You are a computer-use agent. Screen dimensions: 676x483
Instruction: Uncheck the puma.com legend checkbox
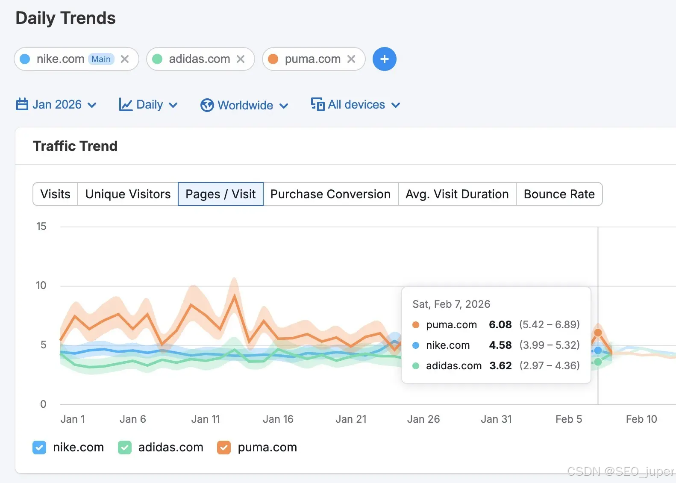224,448
